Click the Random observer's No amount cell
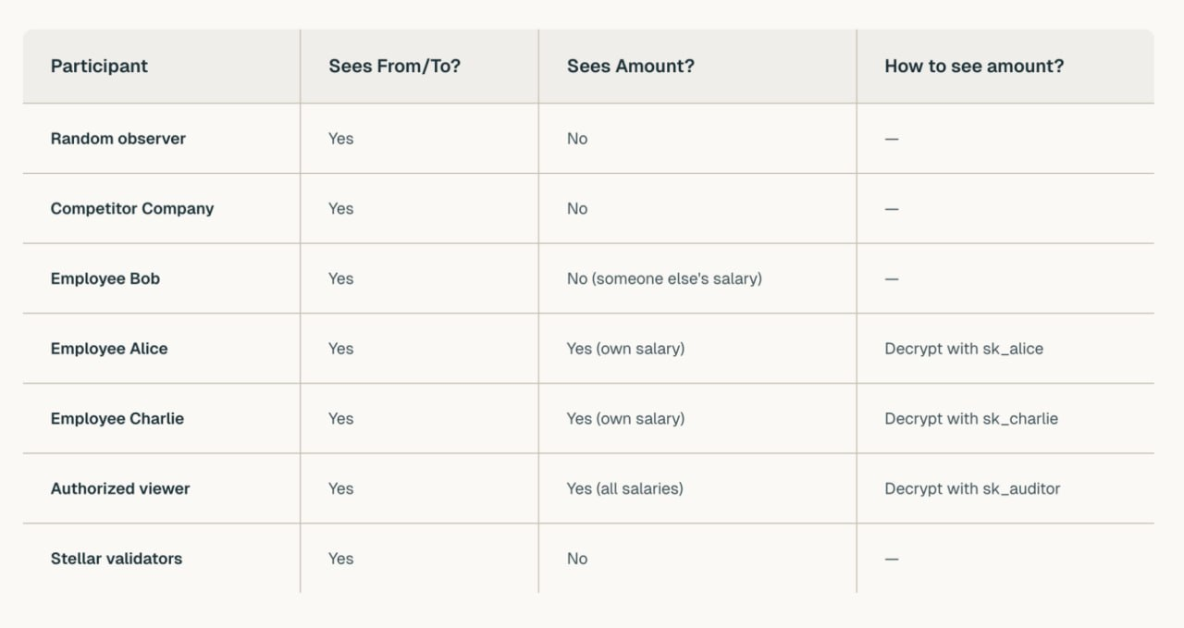 577,139
